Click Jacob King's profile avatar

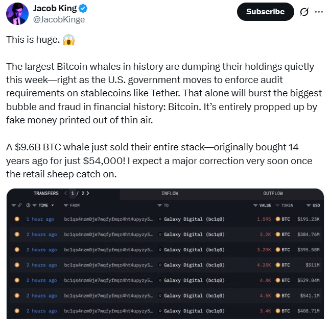[17, 14]
